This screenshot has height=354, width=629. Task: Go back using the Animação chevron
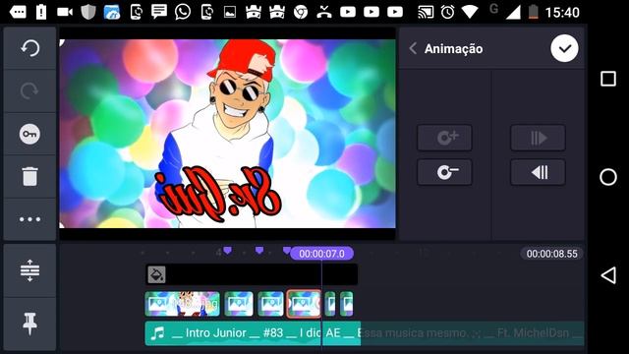413,48
